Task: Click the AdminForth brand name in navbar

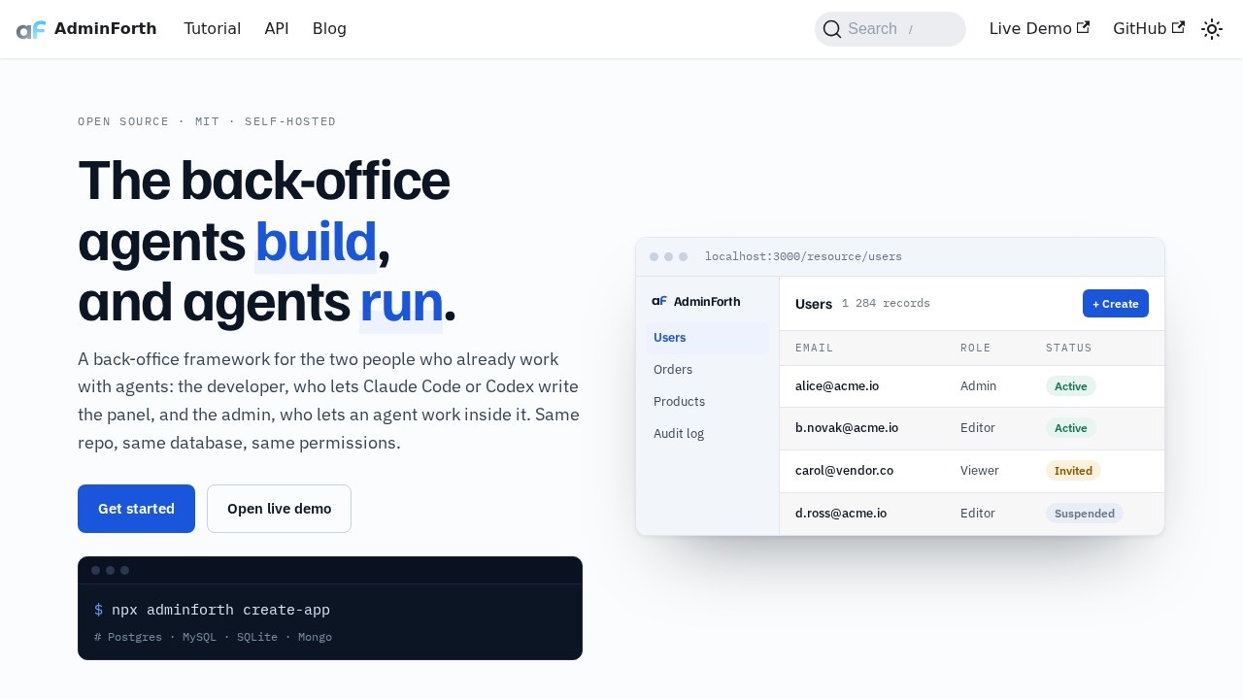Action: coord(106,29)
